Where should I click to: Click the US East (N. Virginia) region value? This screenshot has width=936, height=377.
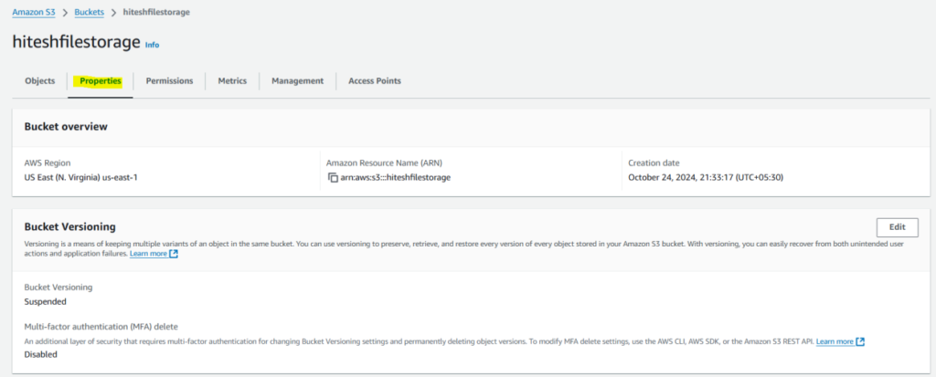tap(80, 177)
